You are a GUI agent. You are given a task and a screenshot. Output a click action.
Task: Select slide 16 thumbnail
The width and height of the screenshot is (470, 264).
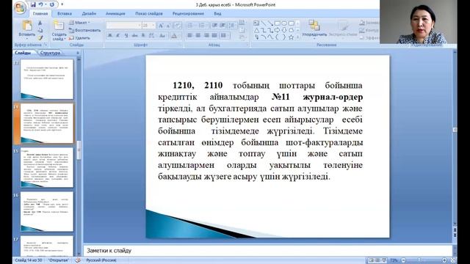[x=47, y=212]
